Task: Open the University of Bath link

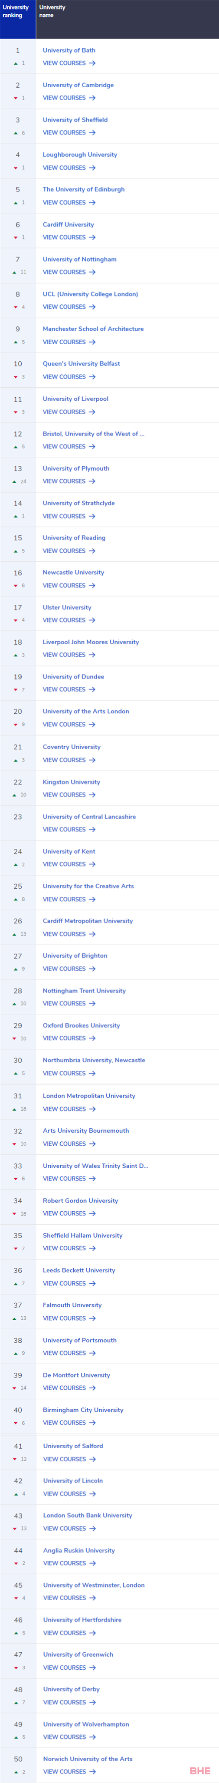Action: (x=69, y=50)
